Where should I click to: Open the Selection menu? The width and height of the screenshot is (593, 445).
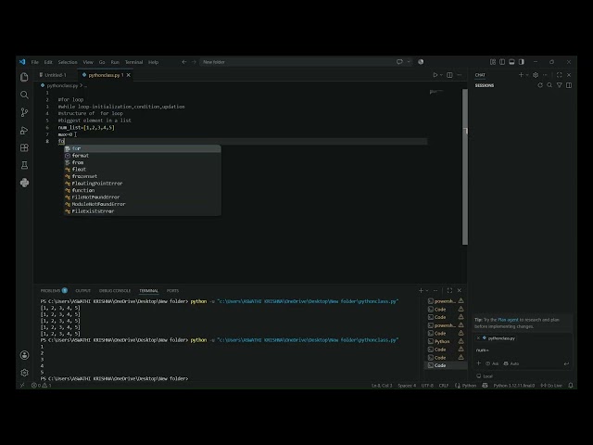click(x=68, y=62)
